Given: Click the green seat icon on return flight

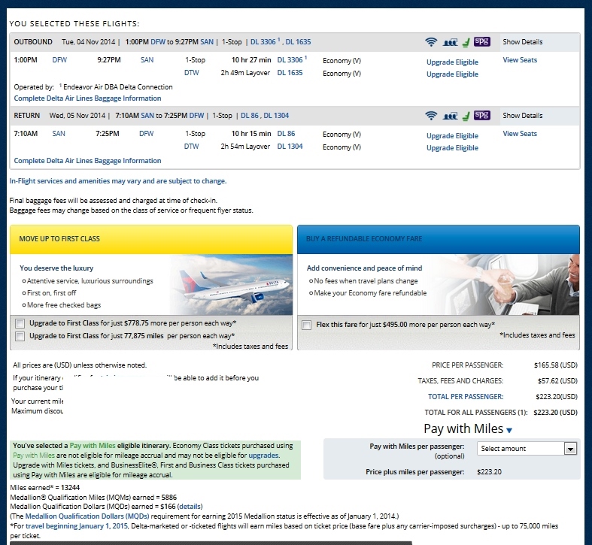Looking at the screenshot, I should pyautogui.click(x=466, y=116).
